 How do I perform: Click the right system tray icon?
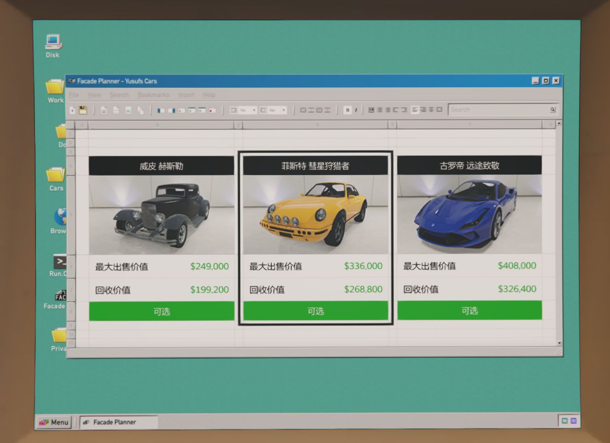(x=573, y=420)
